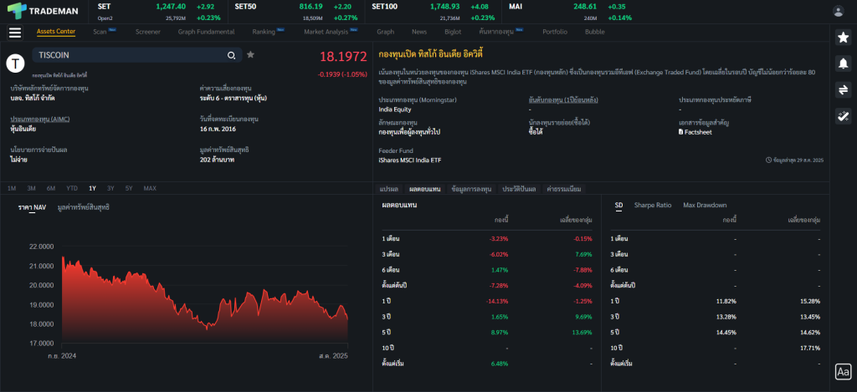
Task: Add TISCOIN to favorites with star
Action: (250, 55)
